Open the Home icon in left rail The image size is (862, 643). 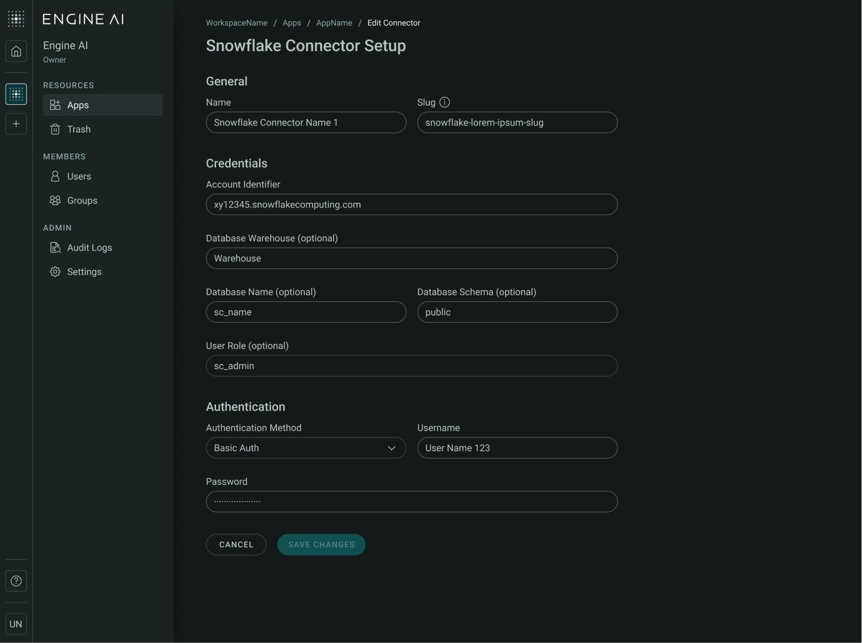[16, 51]
